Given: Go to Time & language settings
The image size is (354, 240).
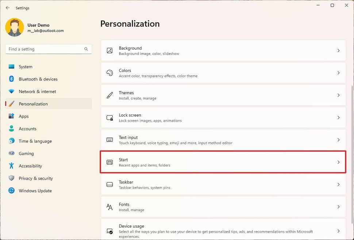Looking at the screenshot, I should click(35, 141).
